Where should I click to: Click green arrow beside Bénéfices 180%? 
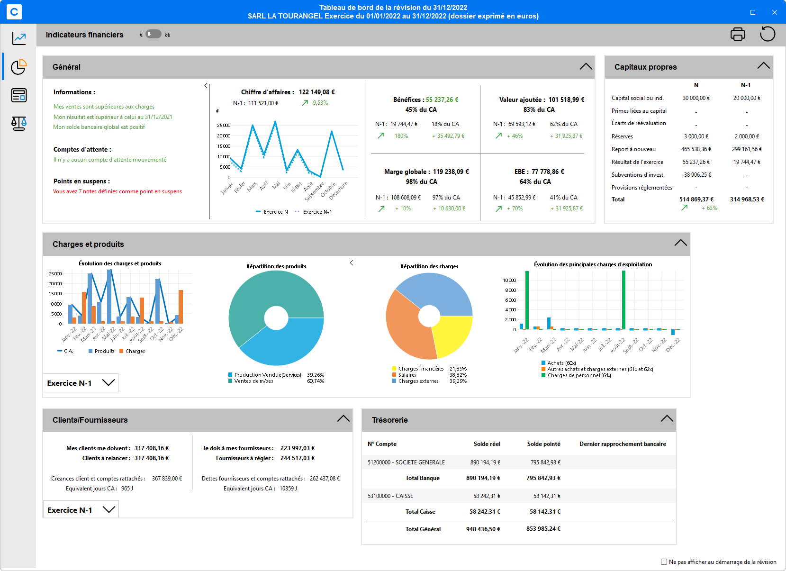tap(380, 136)
